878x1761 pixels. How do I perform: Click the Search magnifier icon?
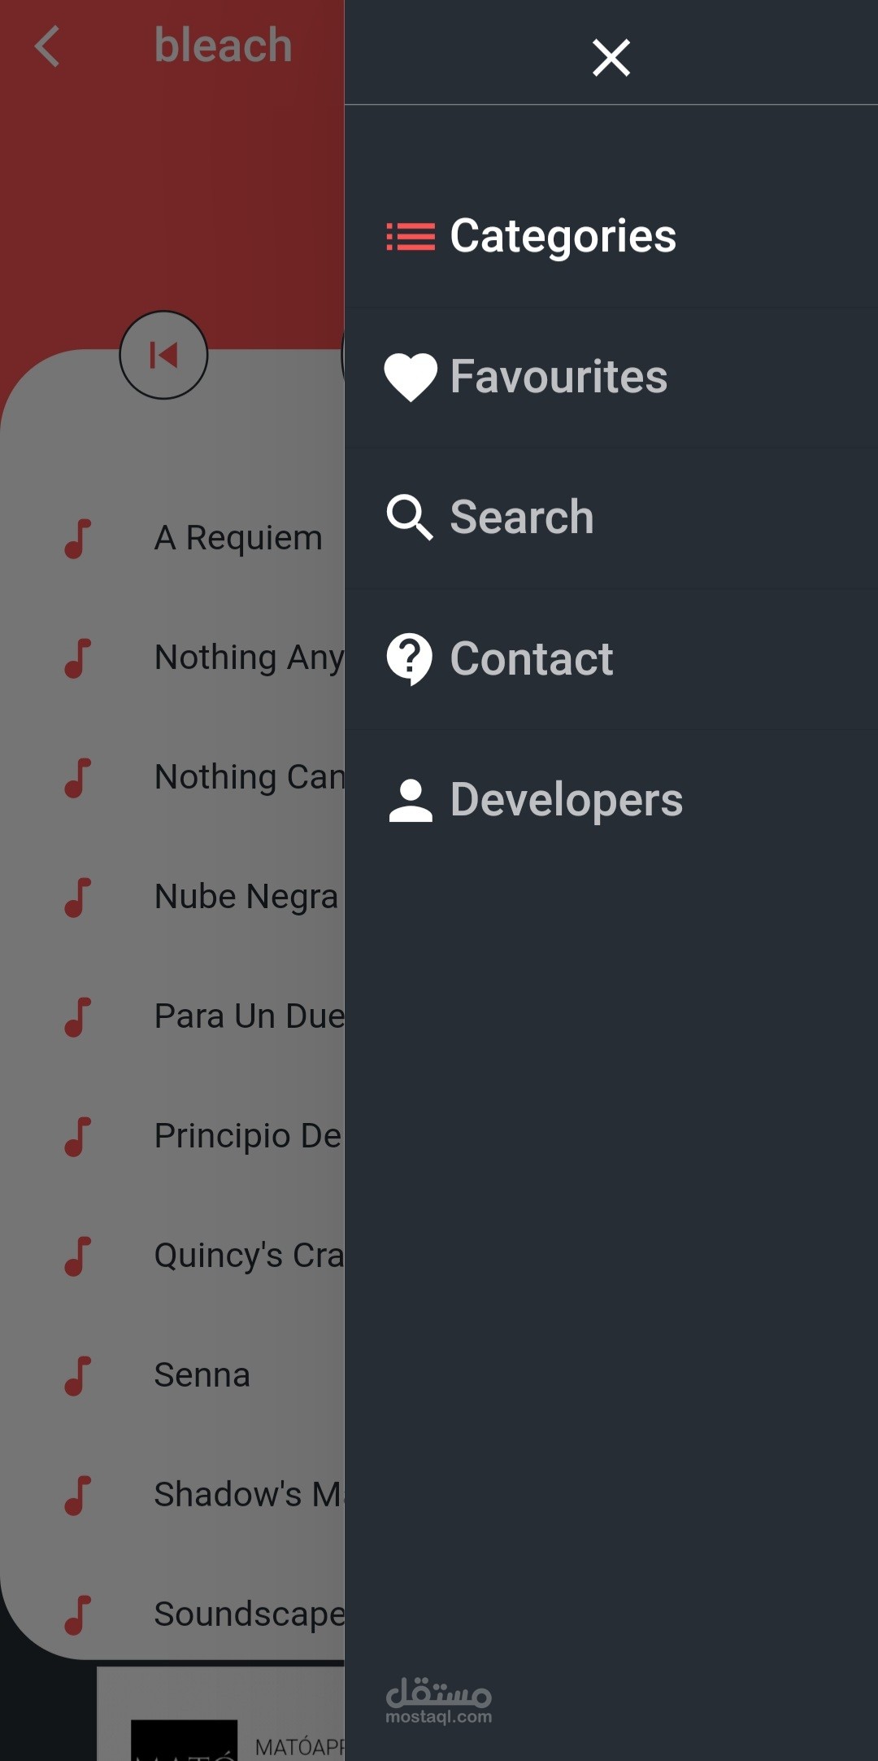click(x=409, y=518)
